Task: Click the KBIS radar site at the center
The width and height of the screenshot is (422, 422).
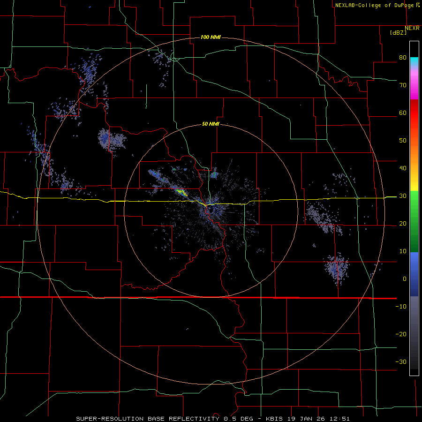Action: click(x=211, y=211)
